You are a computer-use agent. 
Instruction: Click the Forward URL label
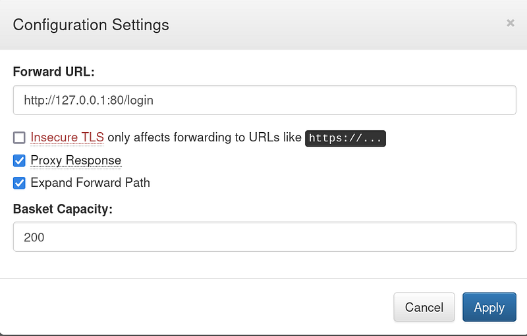53,71
